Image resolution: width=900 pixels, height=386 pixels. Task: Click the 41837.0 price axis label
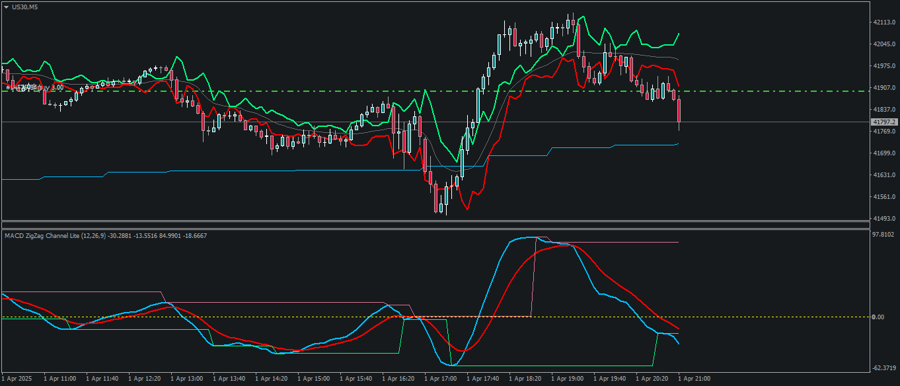coord(883,110)
